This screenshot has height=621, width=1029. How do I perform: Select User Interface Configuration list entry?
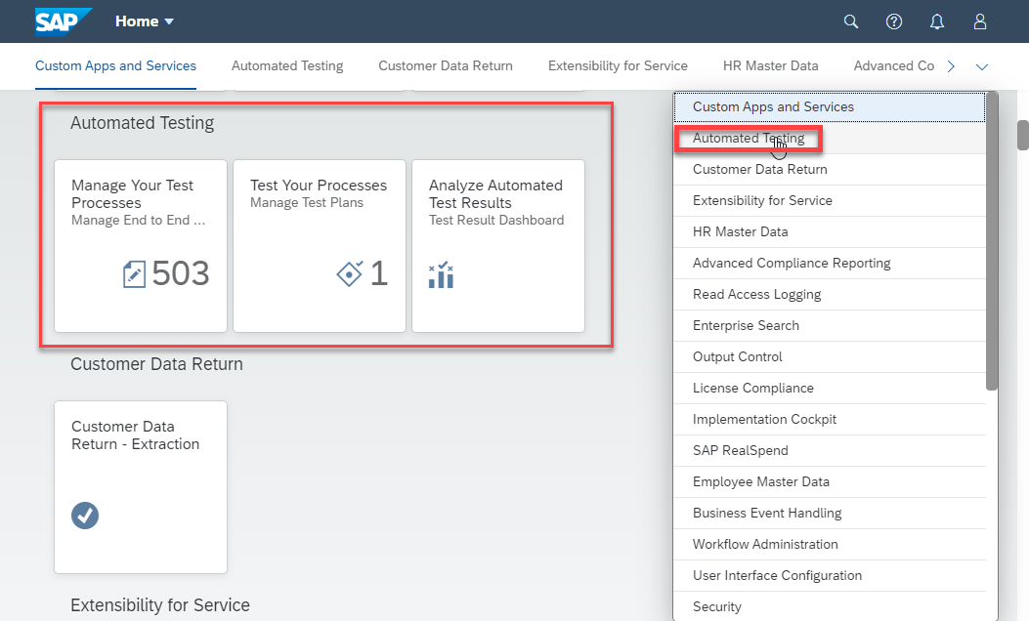point(830,576)
